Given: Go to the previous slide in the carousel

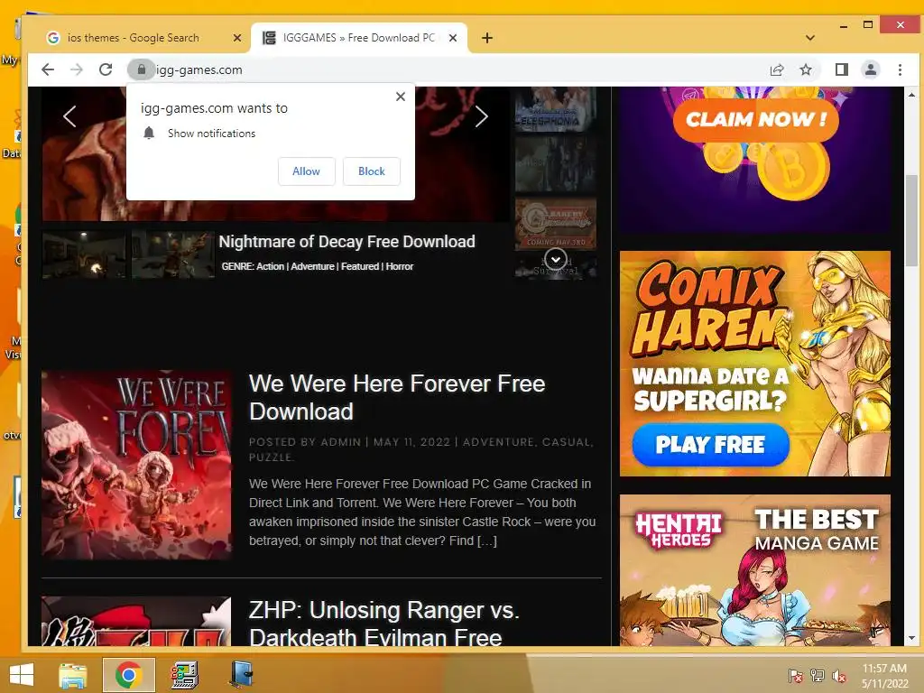Looking at the screenshot, I should [69, 116].
